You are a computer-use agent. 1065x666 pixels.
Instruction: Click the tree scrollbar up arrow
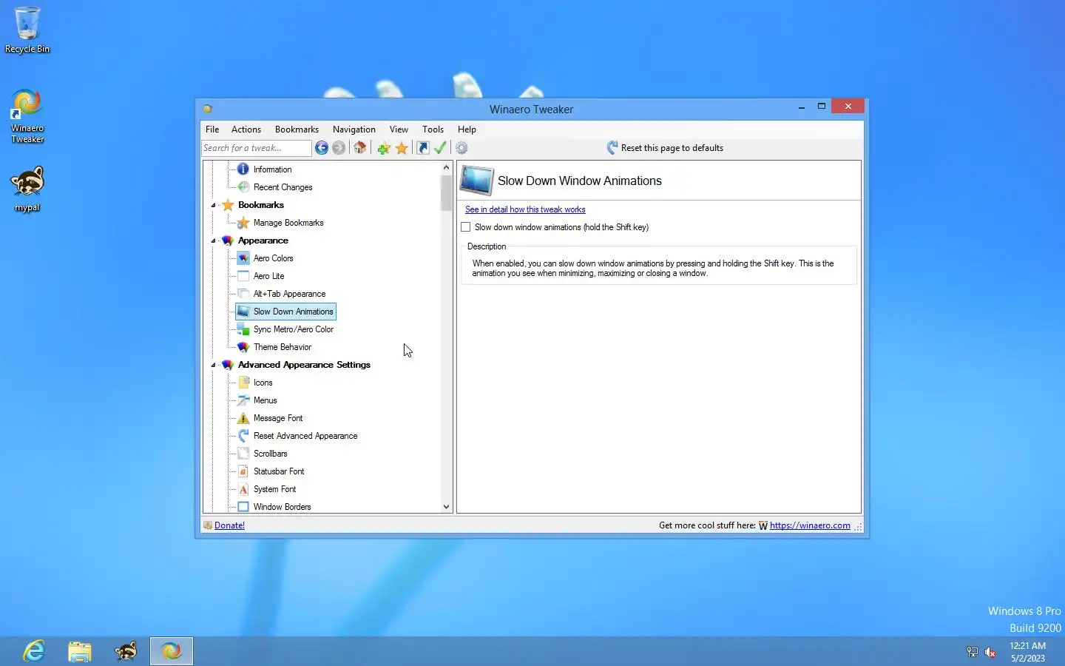coord(446,167)
